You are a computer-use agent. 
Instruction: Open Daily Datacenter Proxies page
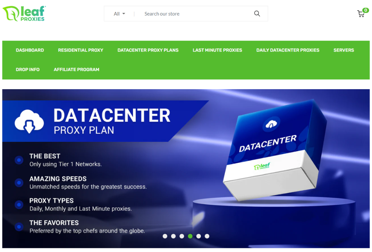tap(288, 50)
